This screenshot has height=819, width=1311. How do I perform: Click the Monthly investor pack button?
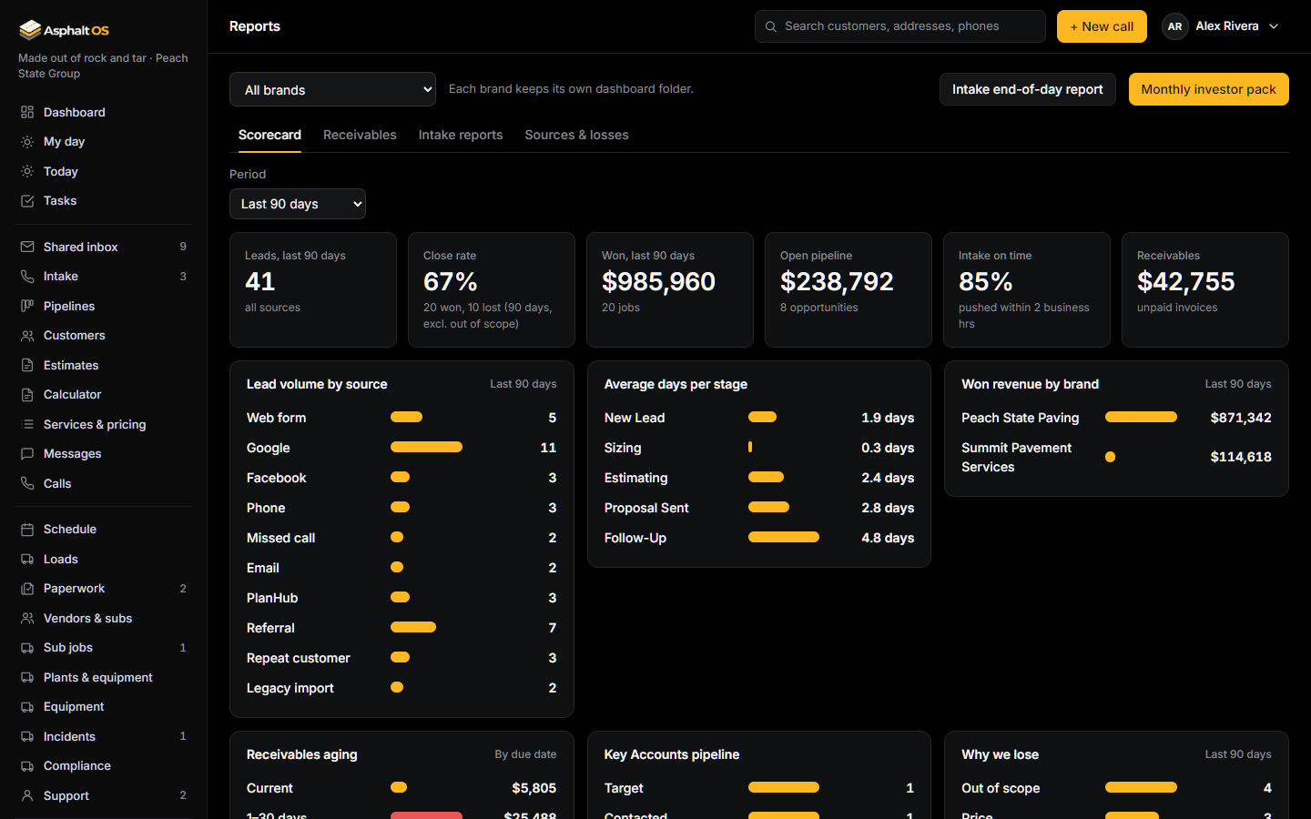coord(1208,89)
